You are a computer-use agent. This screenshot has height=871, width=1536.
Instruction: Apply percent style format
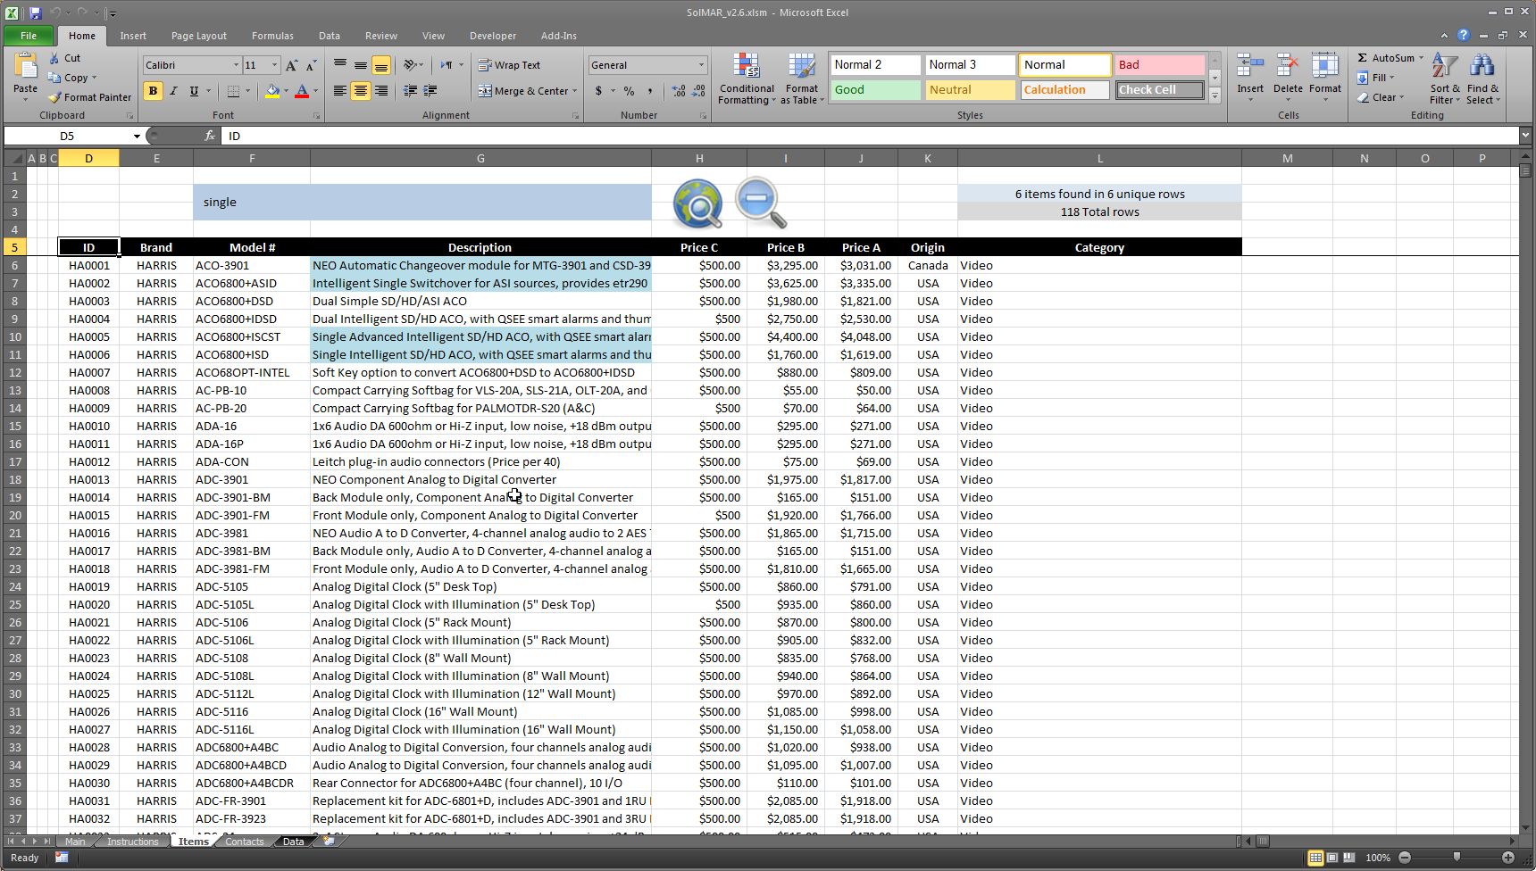pyautogui.click(x=630, y=91)
